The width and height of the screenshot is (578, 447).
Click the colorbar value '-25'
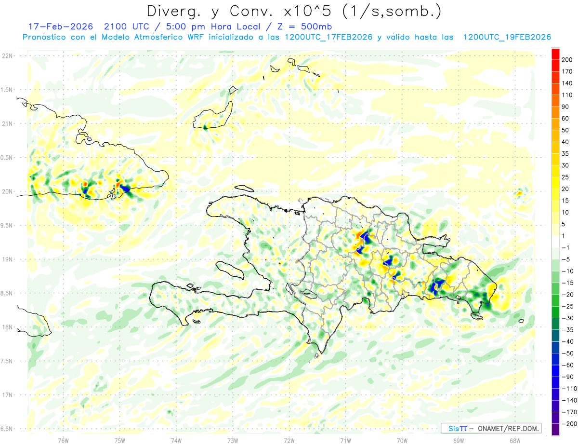coord(568,306)
